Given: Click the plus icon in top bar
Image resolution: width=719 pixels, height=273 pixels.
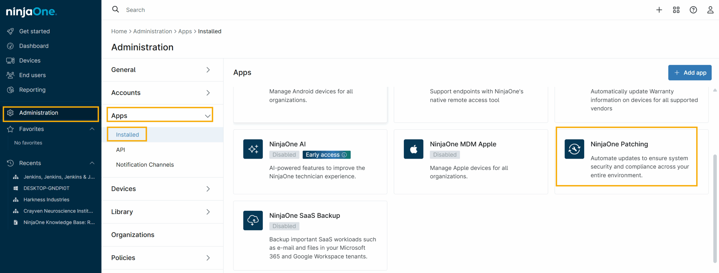Looking at the screenshot, I should click(659, 10).
